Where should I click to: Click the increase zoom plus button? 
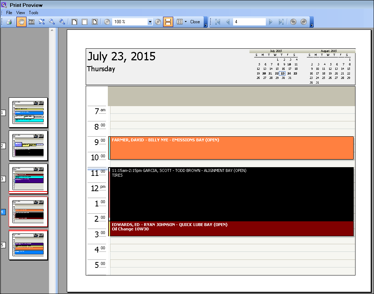[x=158, y=22]
